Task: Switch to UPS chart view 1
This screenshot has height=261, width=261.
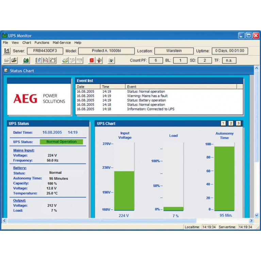Action: click(x=223, y=123)
